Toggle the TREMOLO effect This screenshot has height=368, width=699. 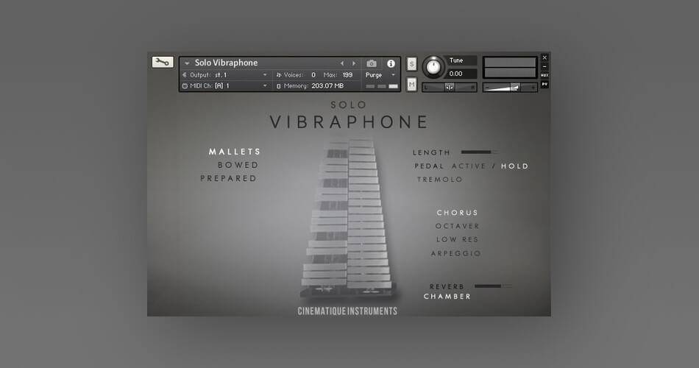pyautogui.click(x=439, y=180)
